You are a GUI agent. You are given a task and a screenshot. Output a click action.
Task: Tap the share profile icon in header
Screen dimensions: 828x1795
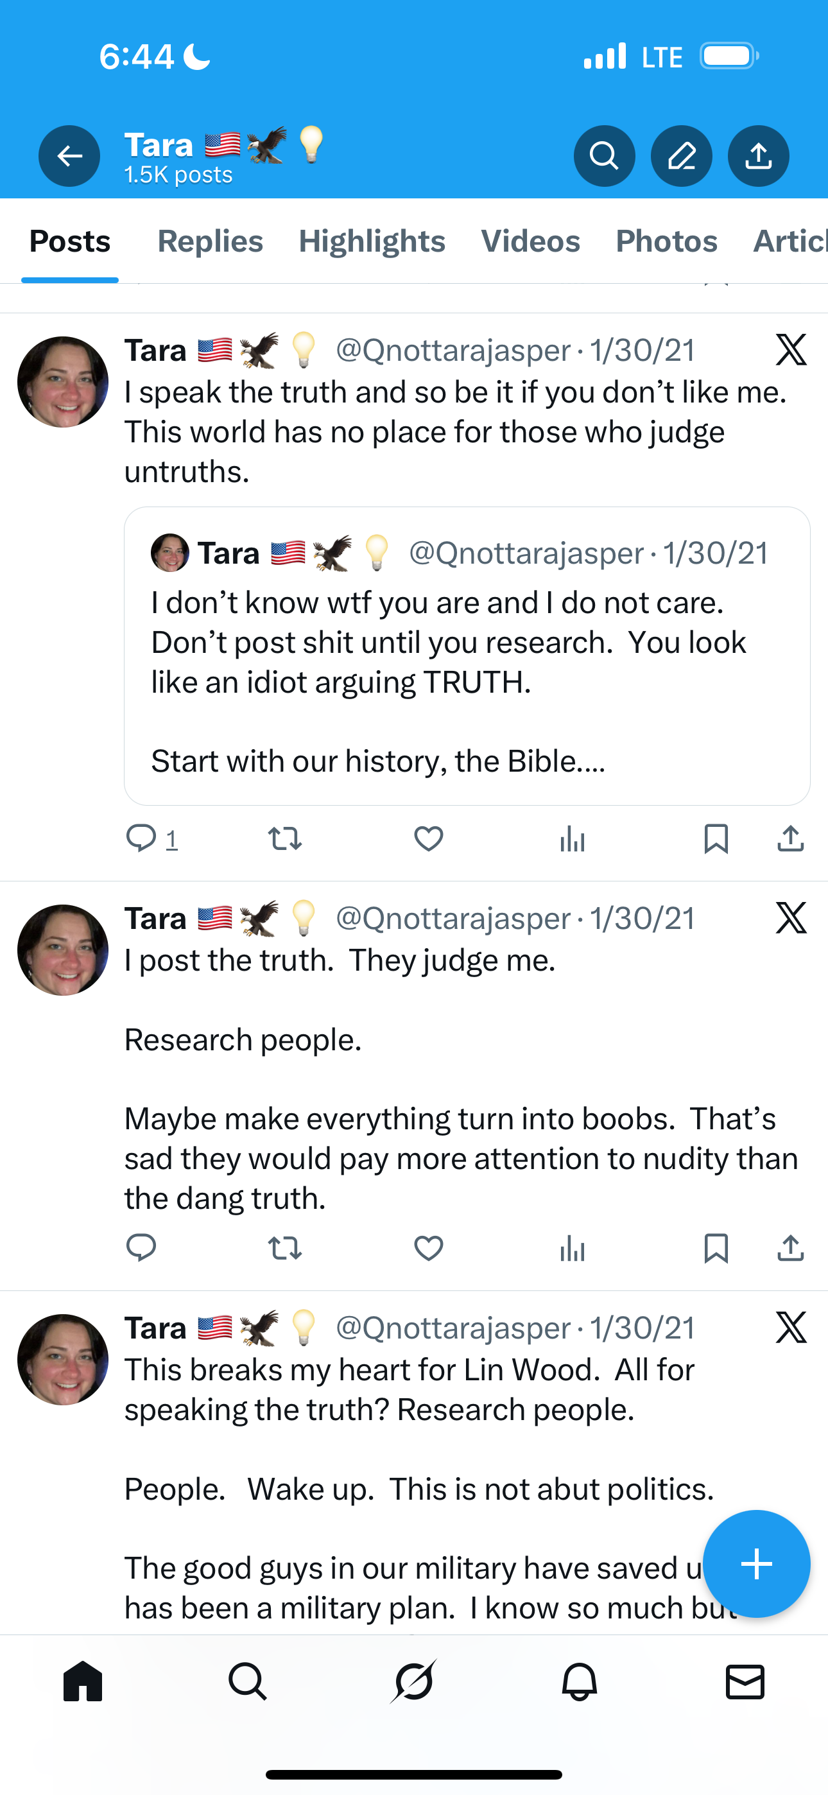(x=758, y=156)
